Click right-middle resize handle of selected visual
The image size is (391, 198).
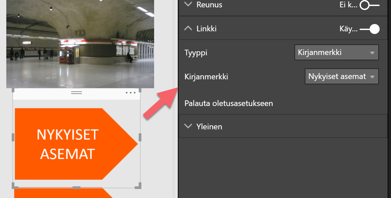click(x=140, y=137)
